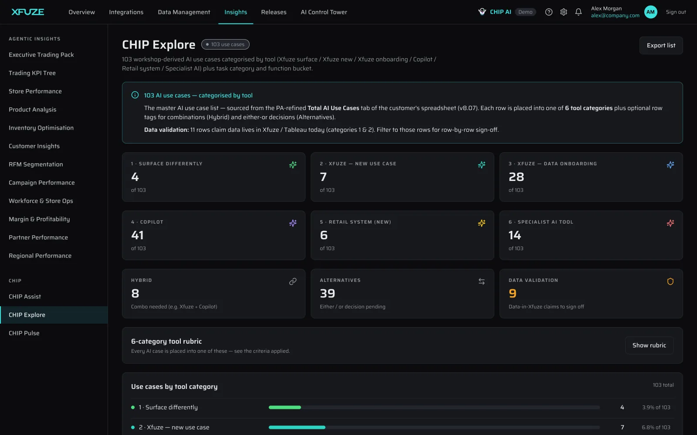The image size is (697, 435).
Task: Click the Export list button
Action: [661, 45]
